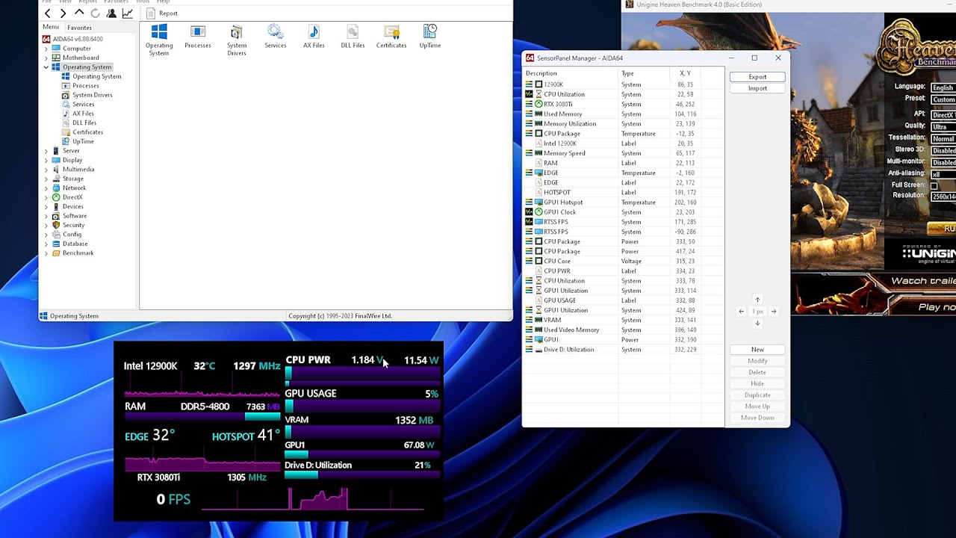Nudge item down with the down arrow
The height and width of the screenshot is (538, 956).
[757, 324]
